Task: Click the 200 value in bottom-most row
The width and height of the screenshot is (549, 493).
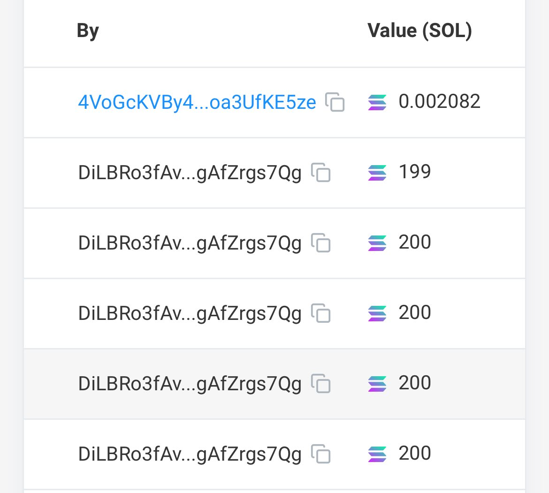Action: point(415,453)
